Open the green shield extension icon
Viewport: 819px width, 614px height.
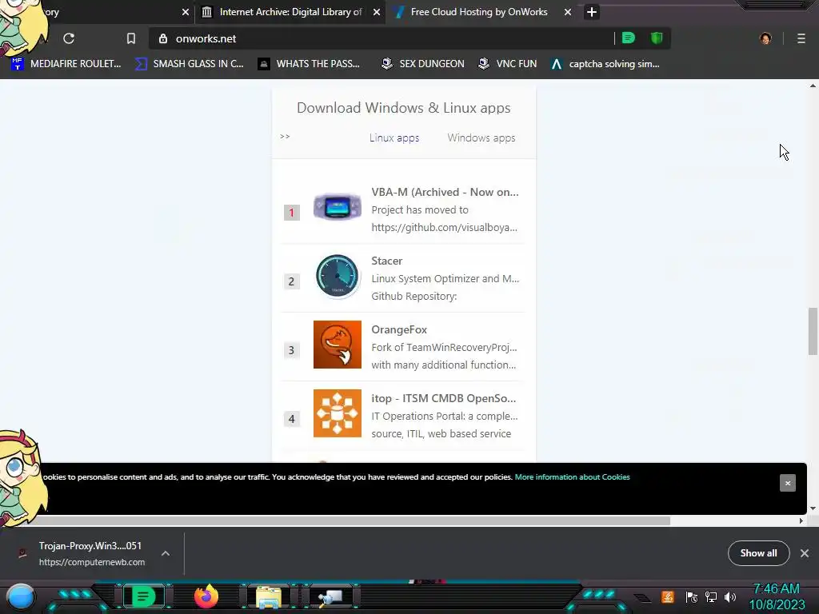click(x=657, y=38)
